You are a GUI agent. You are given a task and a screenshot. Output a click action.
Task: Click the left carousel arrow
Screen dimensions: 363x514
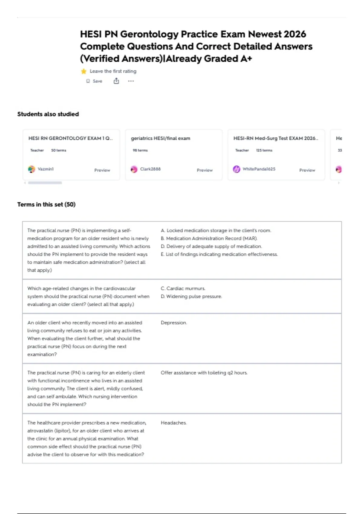coord(25,183)
